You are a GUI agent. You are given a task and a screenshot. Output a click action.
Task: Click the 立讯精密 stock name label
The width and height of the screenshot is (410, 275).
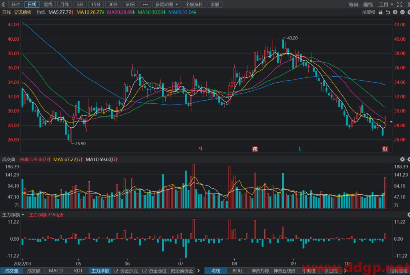(22, 12)
